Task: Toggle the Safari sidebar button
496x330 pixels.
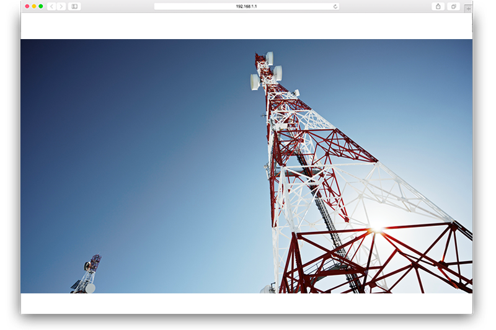Action: pyautogui.click(x=74, y=6)
